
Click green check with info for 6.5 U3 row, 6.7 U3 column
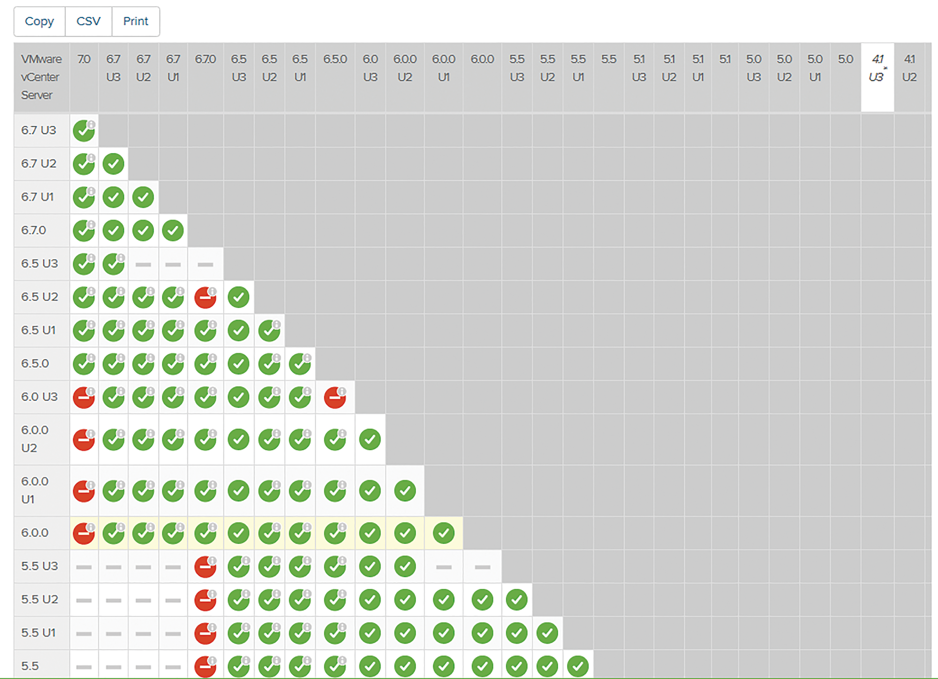[x=114, y=264]
